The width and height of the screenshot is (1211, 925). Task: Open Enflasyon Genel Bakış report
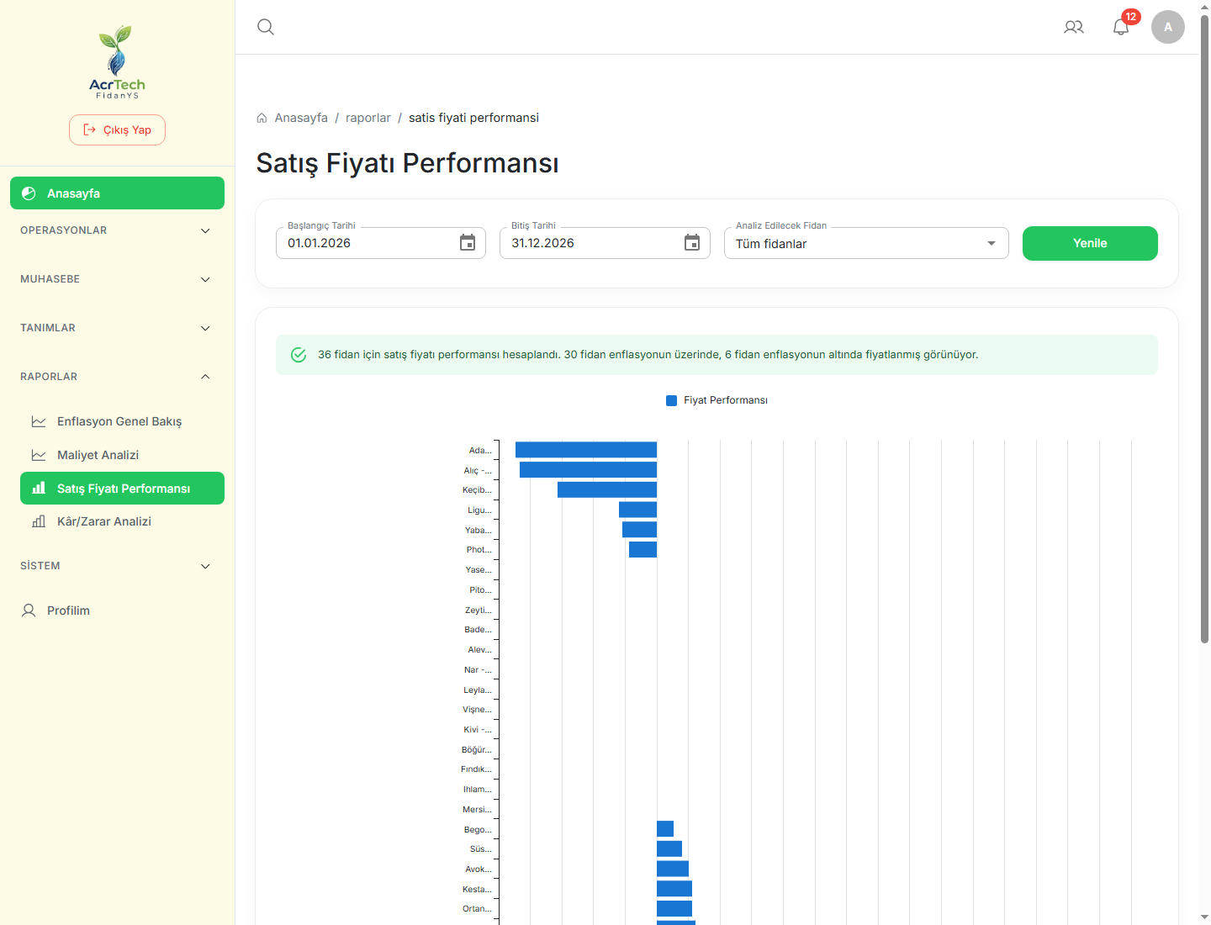122,421
